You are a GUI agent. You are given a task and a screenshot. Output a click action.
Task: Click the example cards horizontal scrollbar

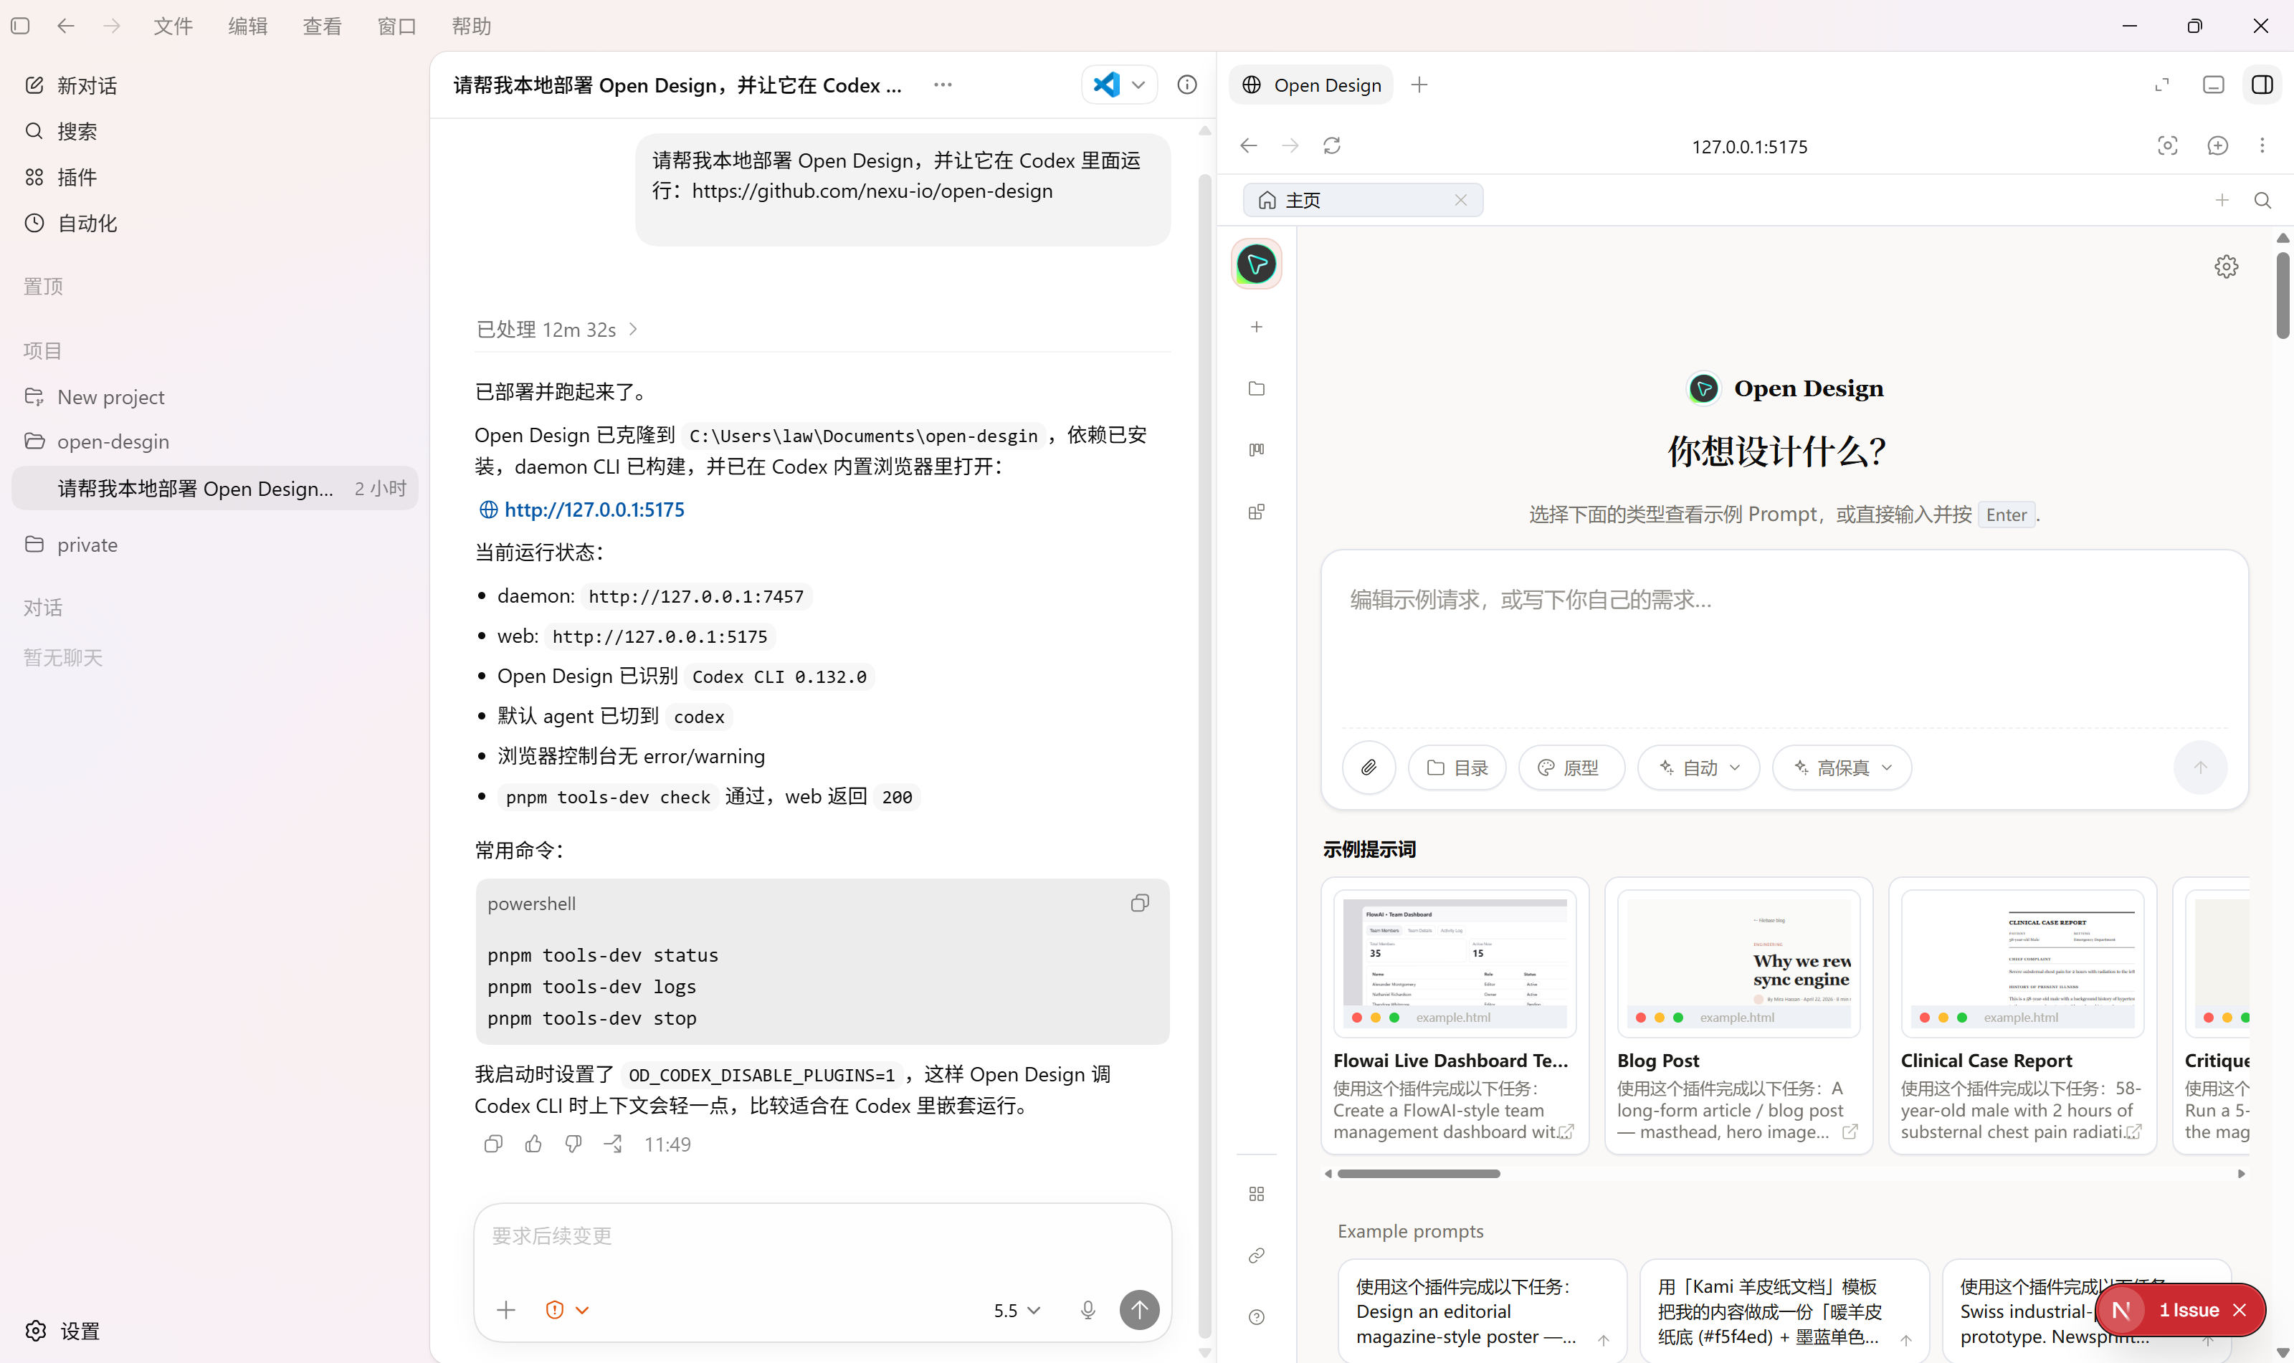point(1419,1174)
